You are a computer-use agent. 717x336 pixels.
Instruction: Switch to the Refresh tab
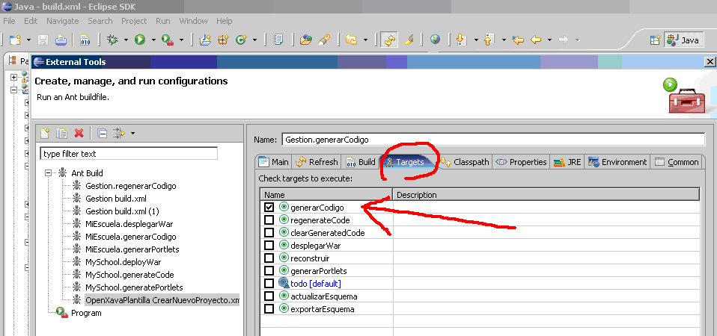pyautogui.click(x=317, y=162)
